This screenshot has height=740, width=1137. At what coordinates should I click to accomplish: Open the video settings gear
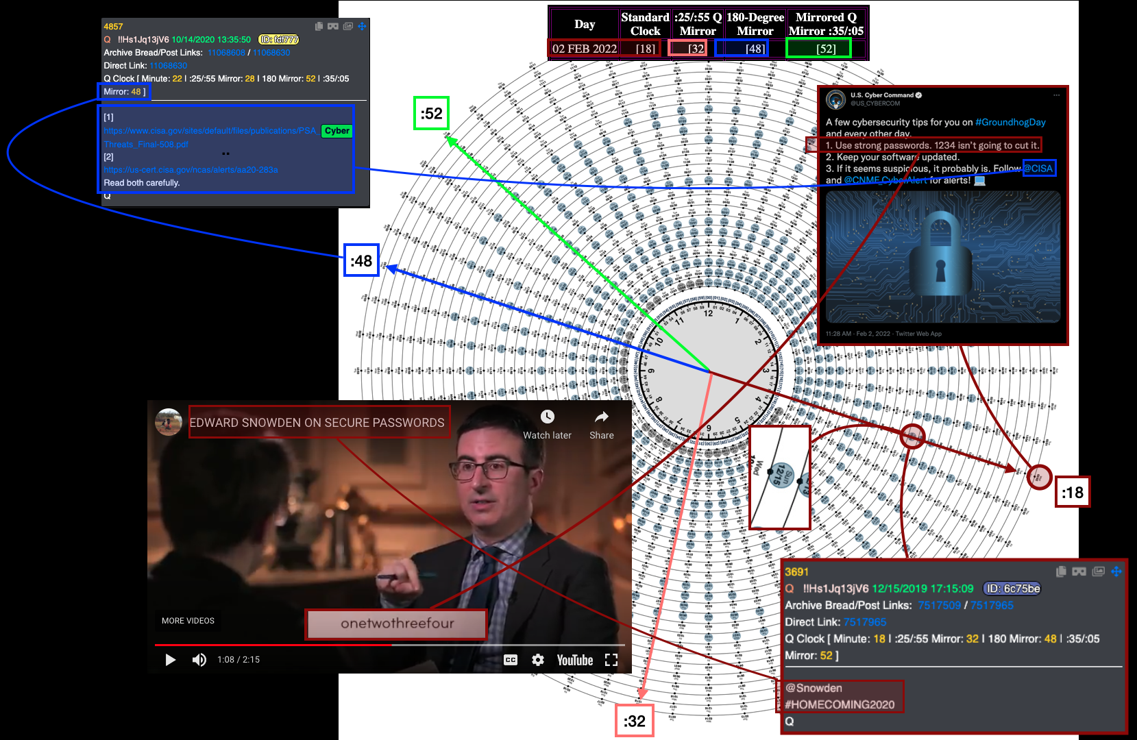538,660
